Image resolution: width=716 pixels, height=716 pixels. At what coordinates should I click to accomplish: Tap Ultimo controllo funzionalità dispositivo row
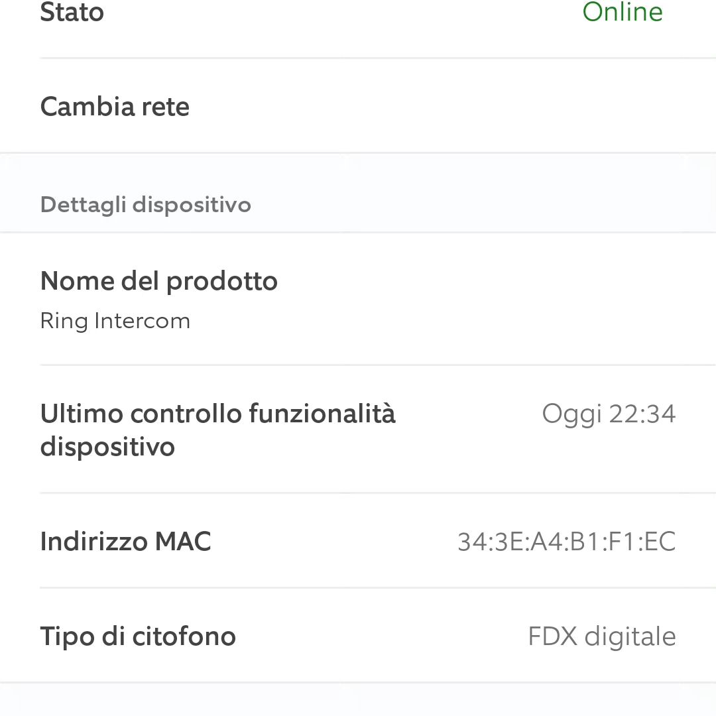tap(358, 429)
